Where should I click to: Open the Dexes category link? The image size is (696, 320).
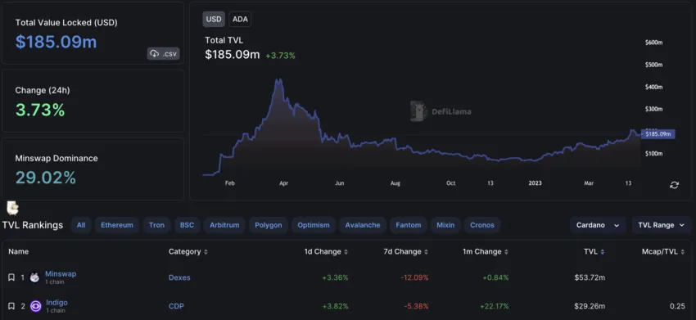(179, 277)
